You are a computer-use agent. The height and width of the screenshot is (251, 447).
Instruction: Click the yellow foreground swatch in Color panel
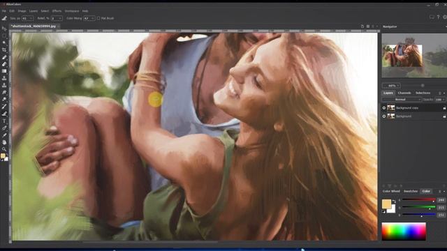(386, 204)
